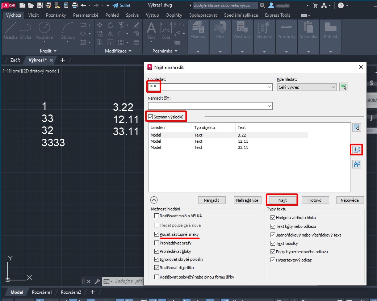Viewport: 377px width, 301px height.
Task: Click the Nahradit vše button
Action: point(247,200)
